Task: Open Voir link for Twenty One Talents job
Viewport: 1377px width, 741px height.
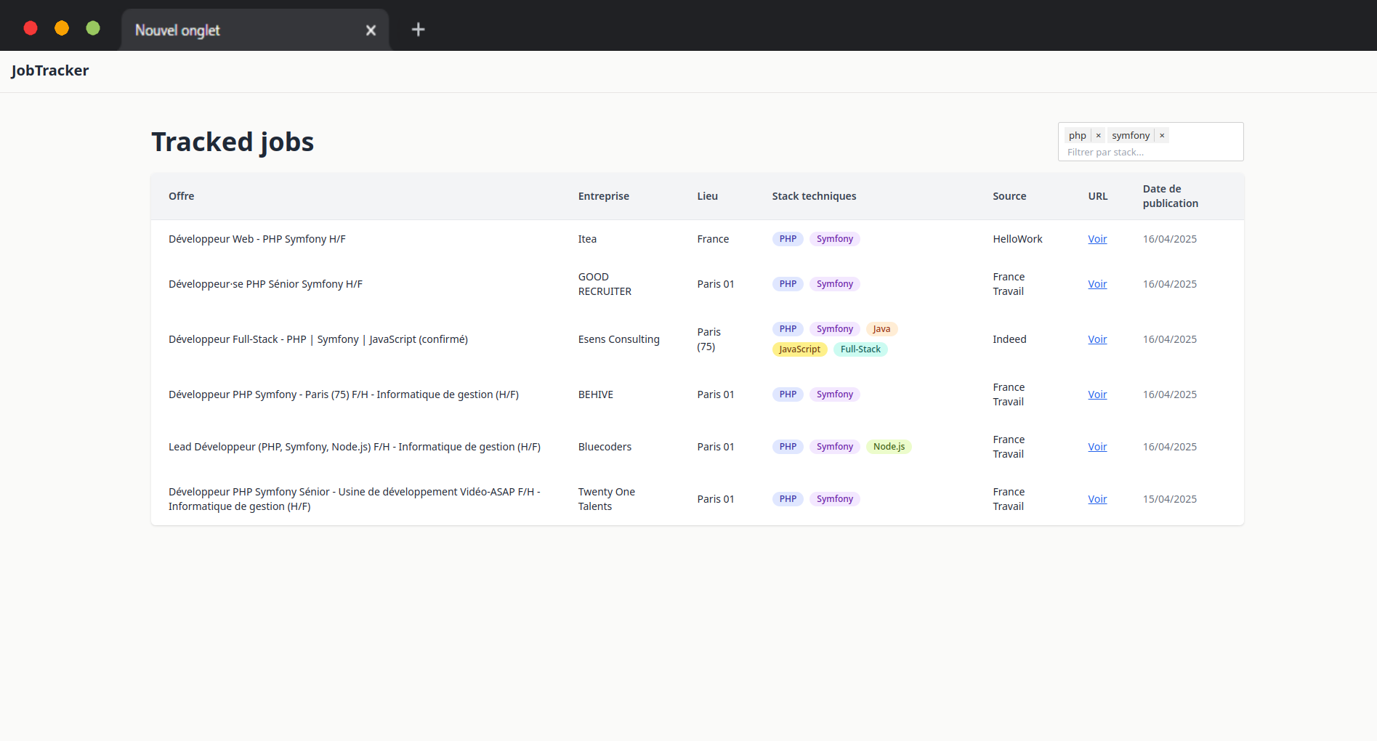Action: [x=1097, y=499]
